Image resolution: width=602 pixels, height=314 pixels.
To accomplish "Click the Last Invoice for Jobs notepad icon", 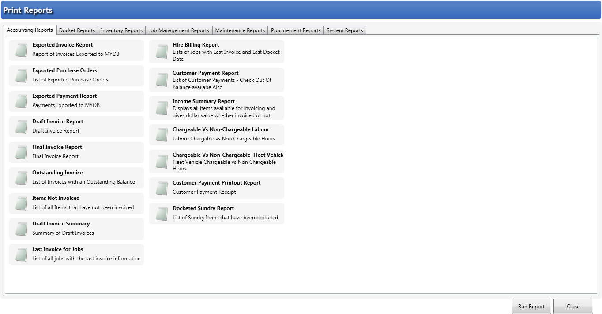I will click(x=21, y=255).
